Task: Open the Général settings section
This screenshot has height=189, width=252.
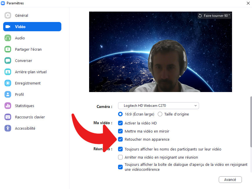Action: pos(21,15)
